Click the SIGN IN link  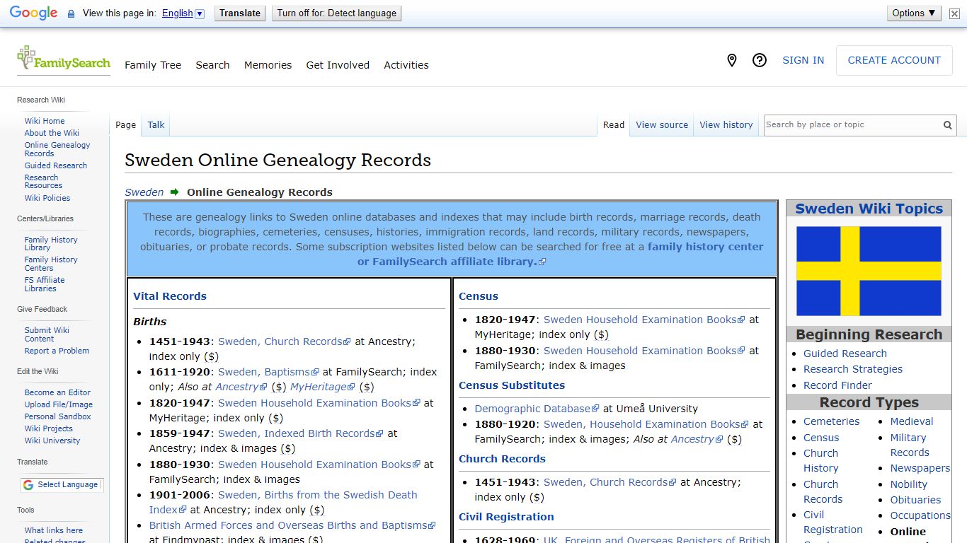pos(803,60)
